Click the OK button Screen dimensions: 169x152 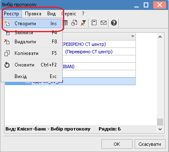point(117,144)
